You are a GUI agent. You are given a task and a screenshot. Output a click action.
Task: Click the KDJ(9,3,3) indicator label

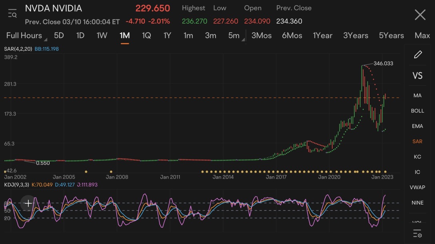(x=16, y=185)
